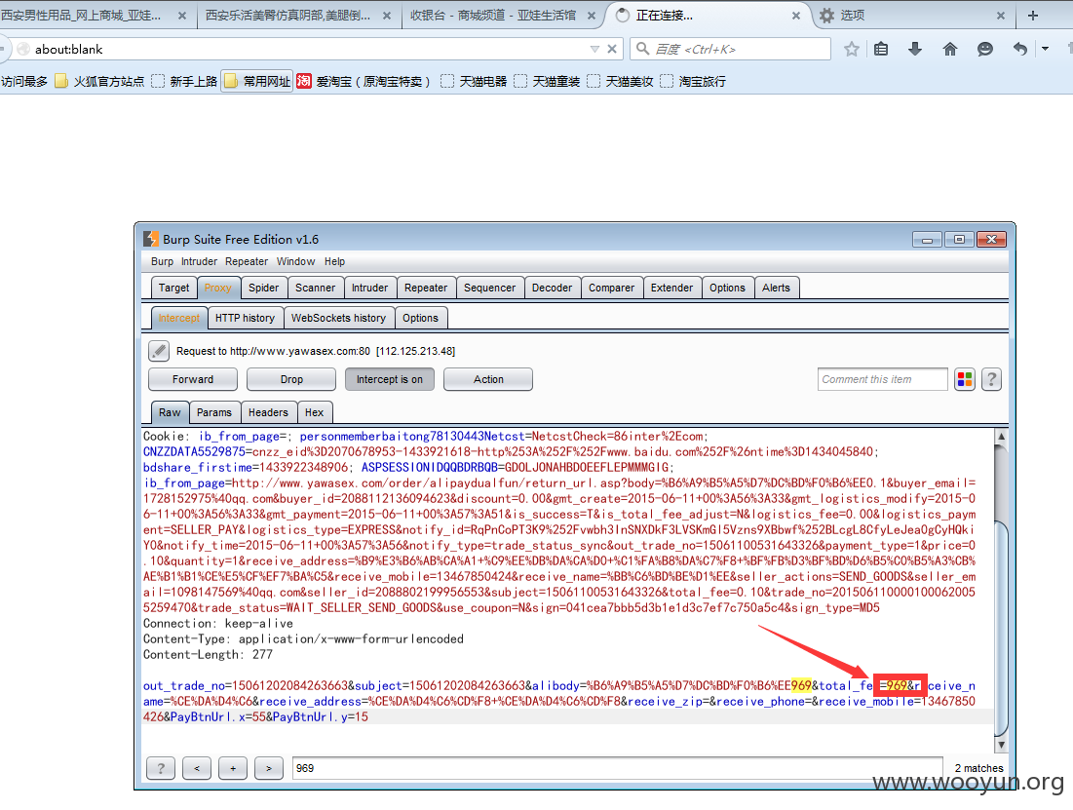Image resolution: width=1073 pixels, height=810 pixels.
Task: Click the stop loading X in address bar
Action: coord(612,50)
